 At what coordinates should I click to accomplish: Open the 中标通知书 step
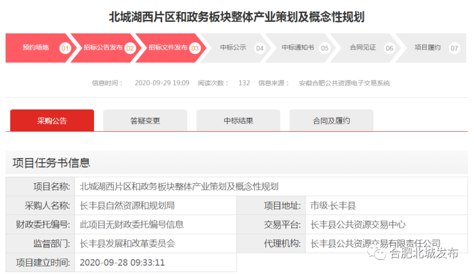[298, 47]
